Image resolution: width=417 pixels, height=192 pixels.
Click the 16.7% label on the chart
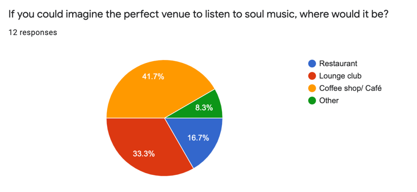tap(198, 138)
